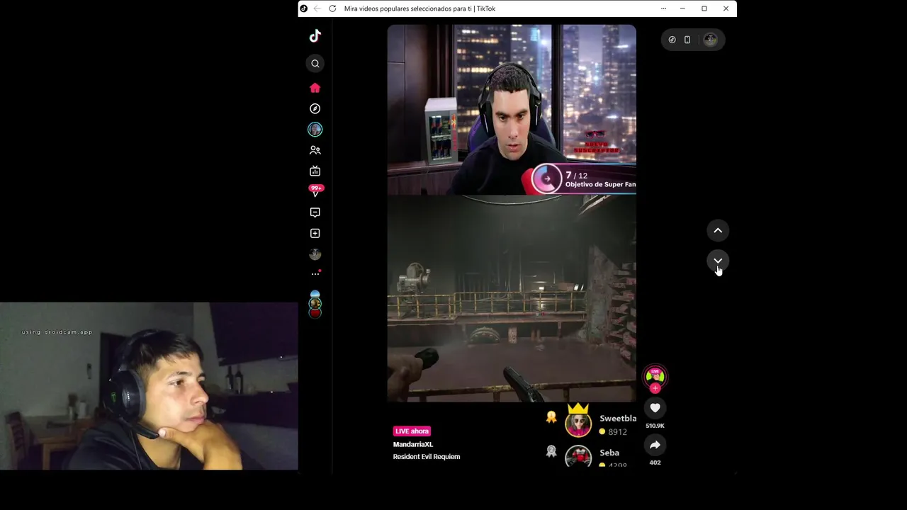Open the profile avatar in sidebar
The height and width of the screenshot is (510, 907).
(x=315, y=254)
